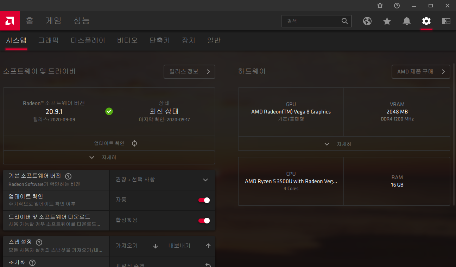Open the 게임 top menu

click(x=53, y=21)
